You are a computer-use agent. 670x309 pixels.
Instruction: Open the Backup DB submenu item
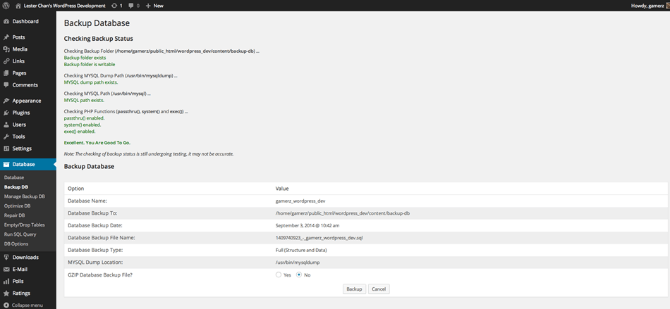pyautogui.click(x=16, y=187)
